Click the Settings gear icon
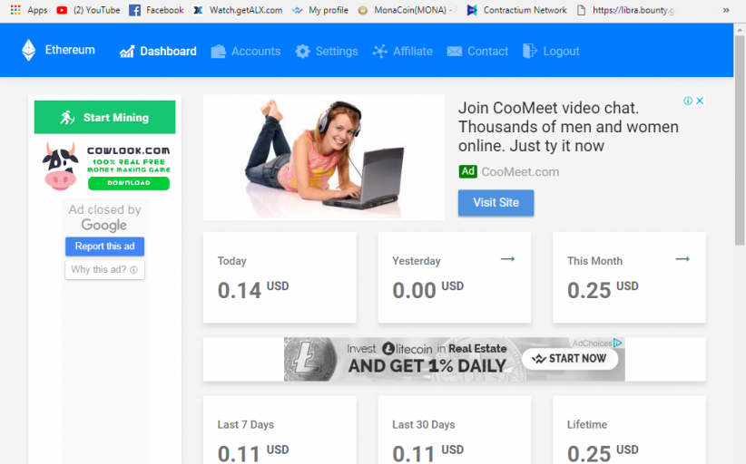 pos(303,52)
